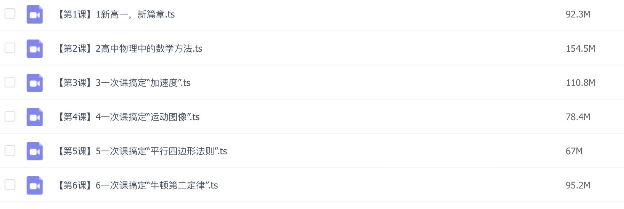Open 【第5课】一次课搞定"平行四边形法则".ts
Screen dimensions: 624x209
[142, 151]
